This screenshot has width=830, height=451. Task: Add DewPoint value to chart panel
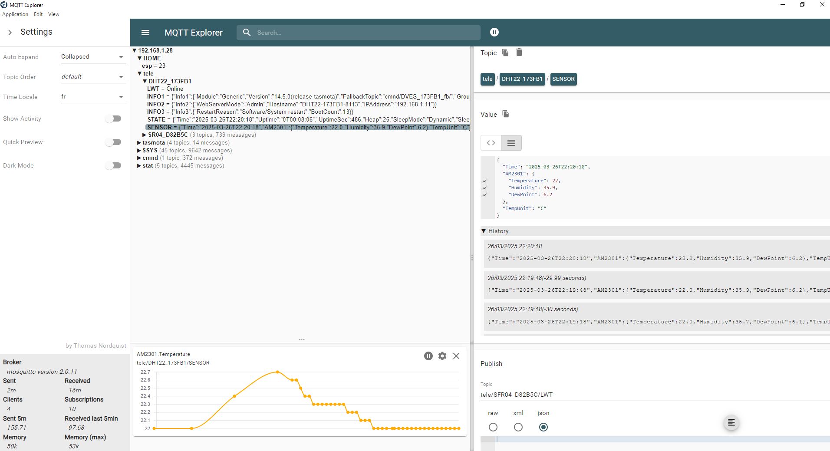point(484,195)
